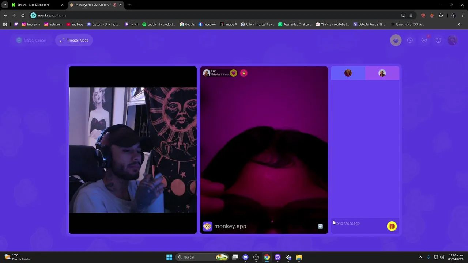Image resolution: width=468 pixels, height=263 pixels.
Task: View site information icon
Action: pyautogui.click(x=33, y=15)
